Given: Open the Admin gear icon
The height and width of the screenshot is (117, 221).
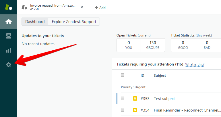Looking at the screenshot, I should (9, 65).
